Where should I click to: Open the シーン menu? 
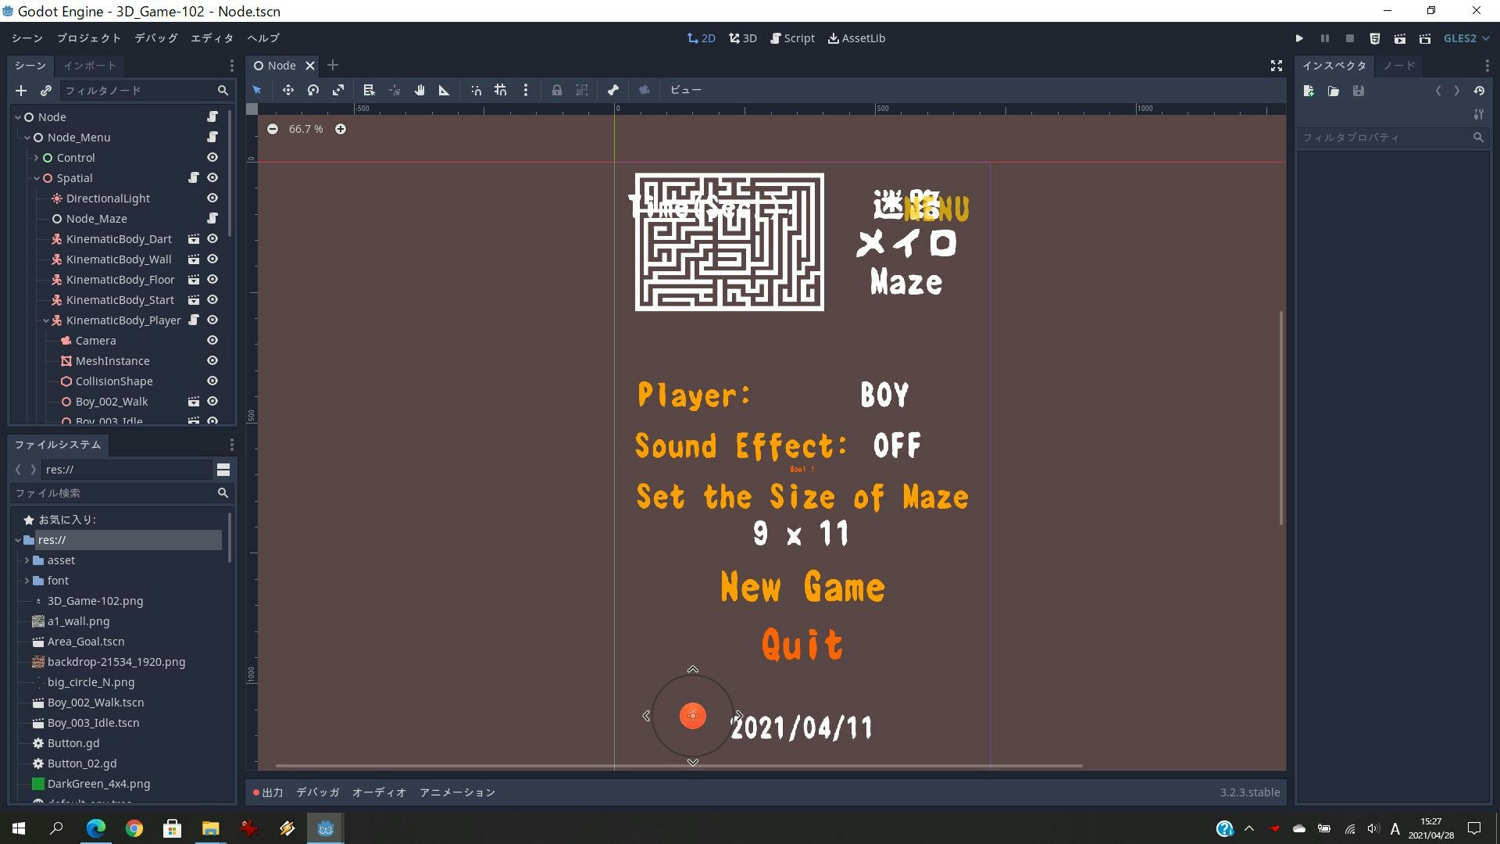pyautogui.click(x=26, y=38)
